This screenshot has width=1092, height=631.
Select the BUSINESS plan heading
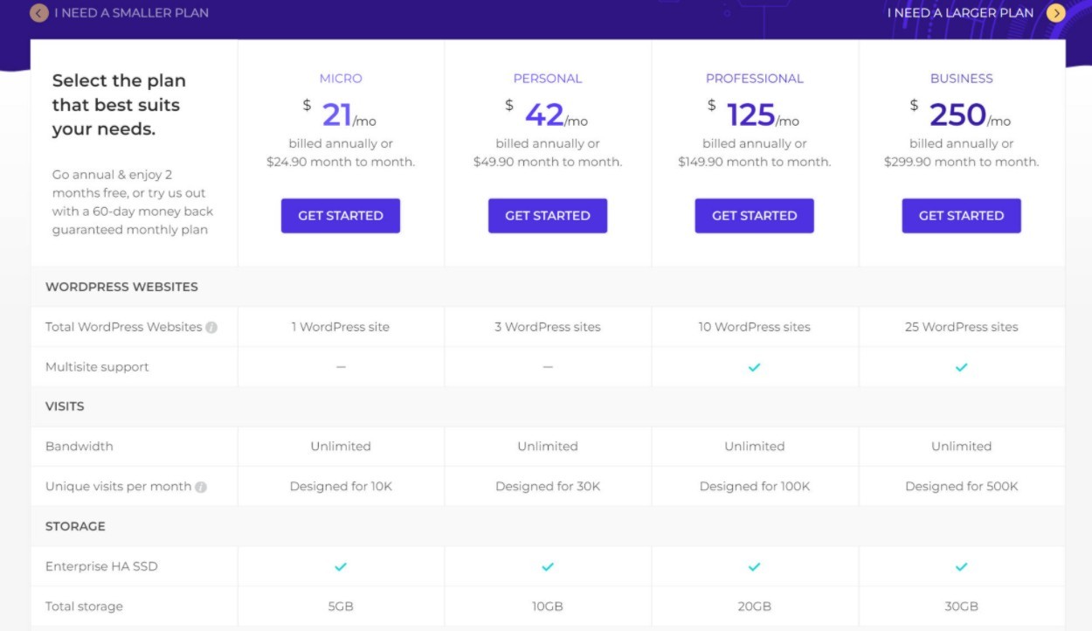point(961,79)
